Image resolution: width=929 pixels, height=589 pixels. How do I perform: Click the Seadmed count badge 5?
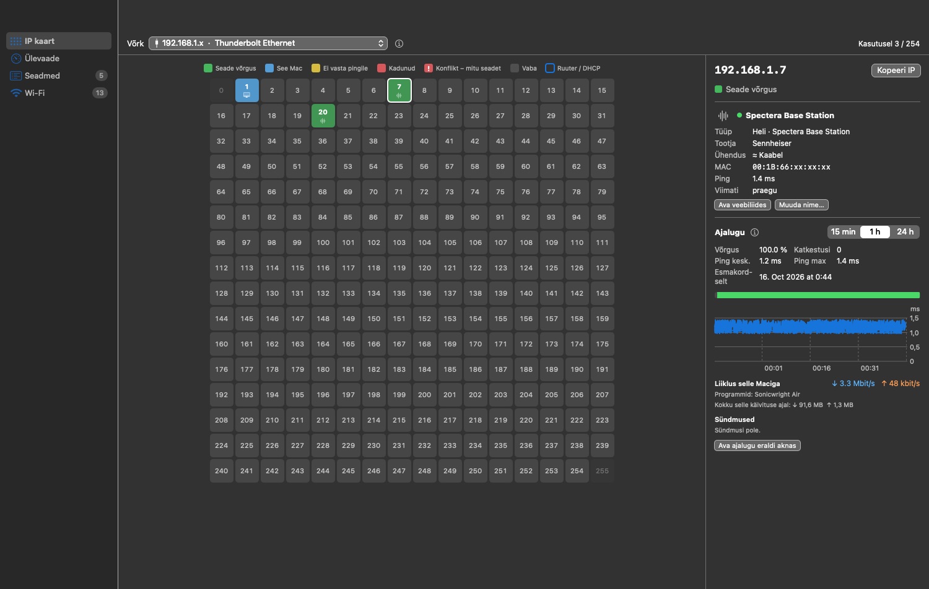tap(101, 75)
